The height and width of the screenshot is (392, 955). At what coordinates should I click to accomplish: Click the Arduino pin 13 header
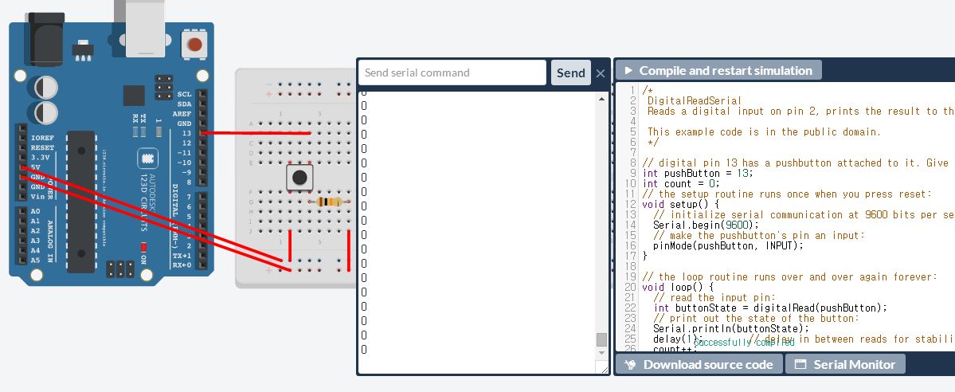(x=202, y=133)
